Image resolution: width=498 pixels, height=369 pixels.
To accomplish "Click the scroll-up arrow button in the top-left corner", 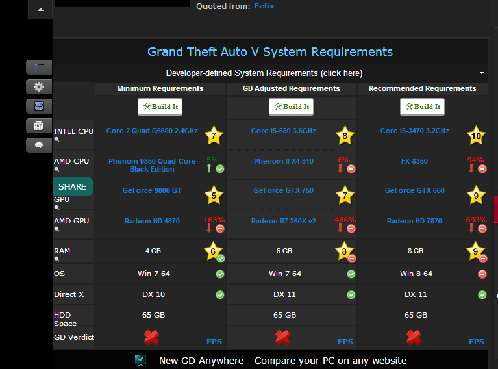I will (x=40, y=10).
